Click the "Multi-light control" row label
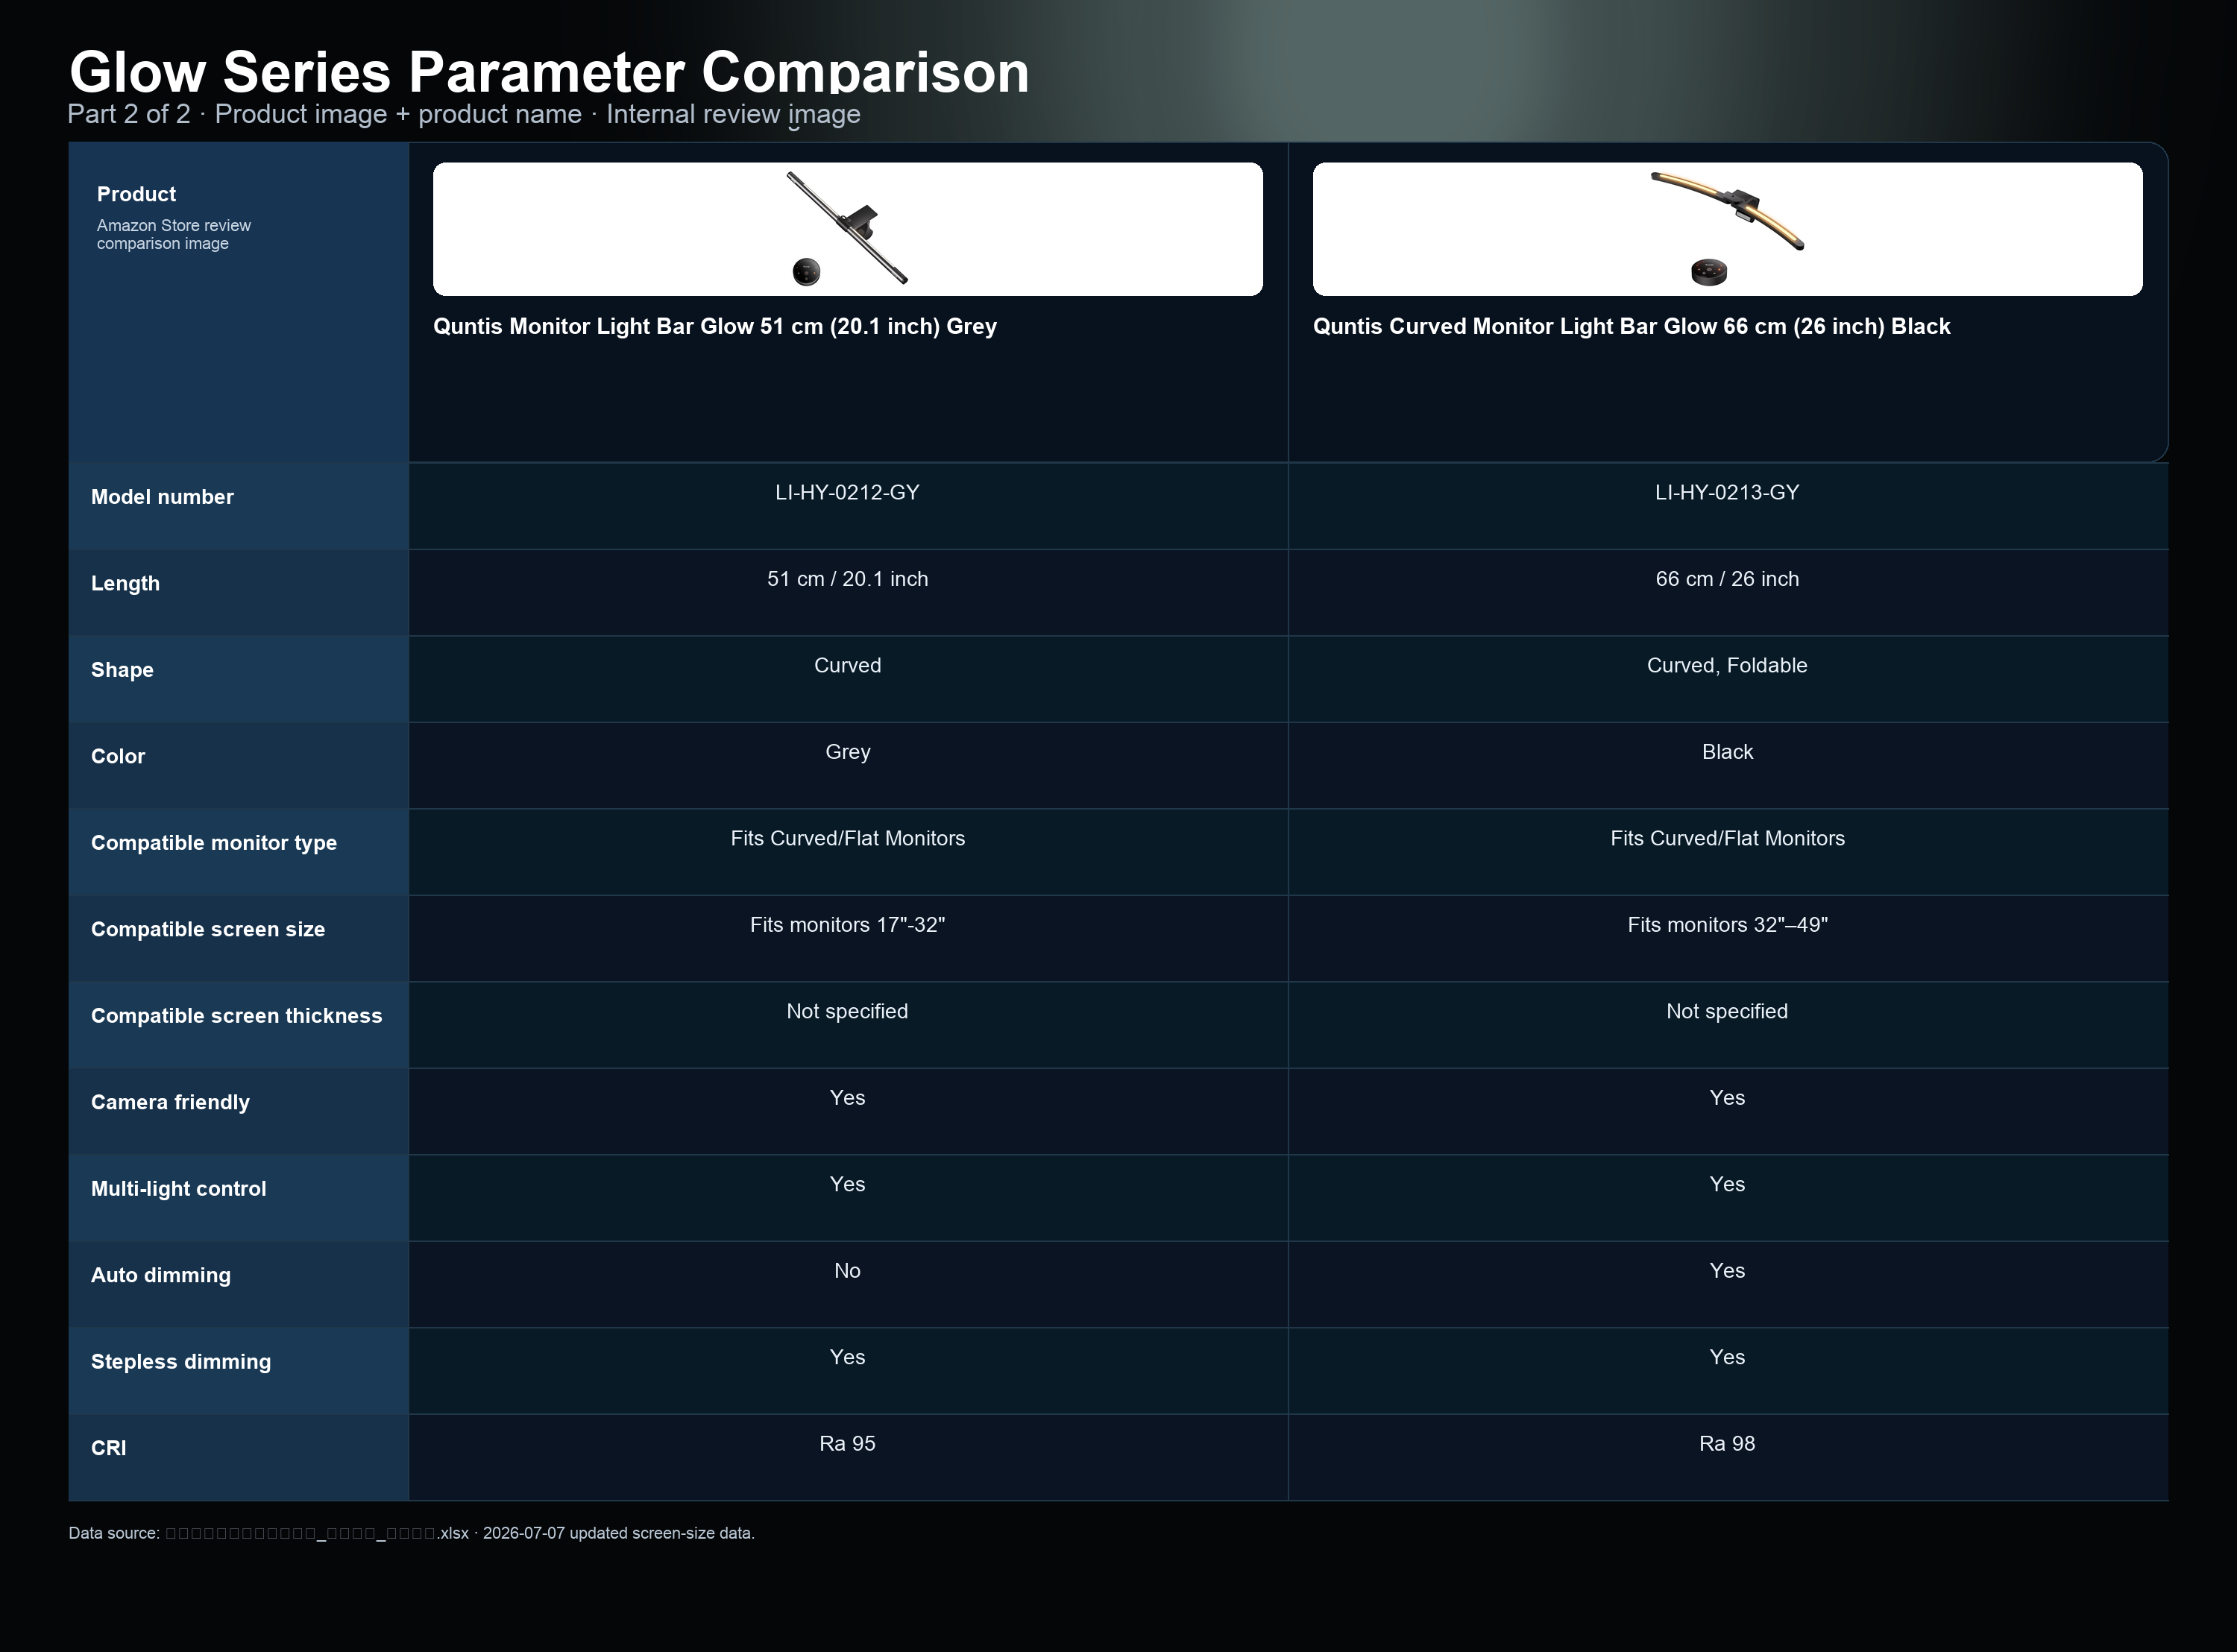Screen dimensions: 2237x1652 tap(178, 1189)
